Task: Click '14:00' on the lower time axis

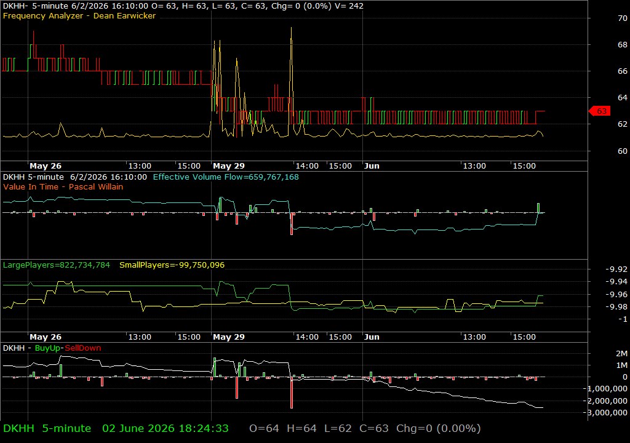Action: click(x=307, y=337)
